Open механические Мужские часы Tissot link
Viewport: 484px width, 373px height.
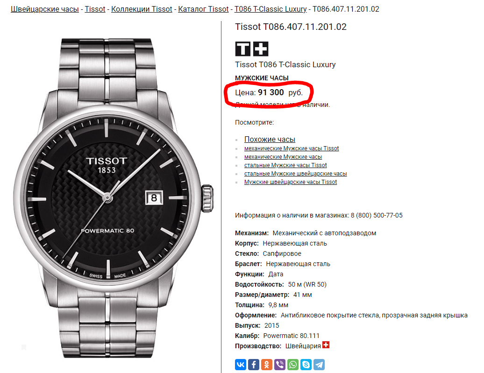292,148
